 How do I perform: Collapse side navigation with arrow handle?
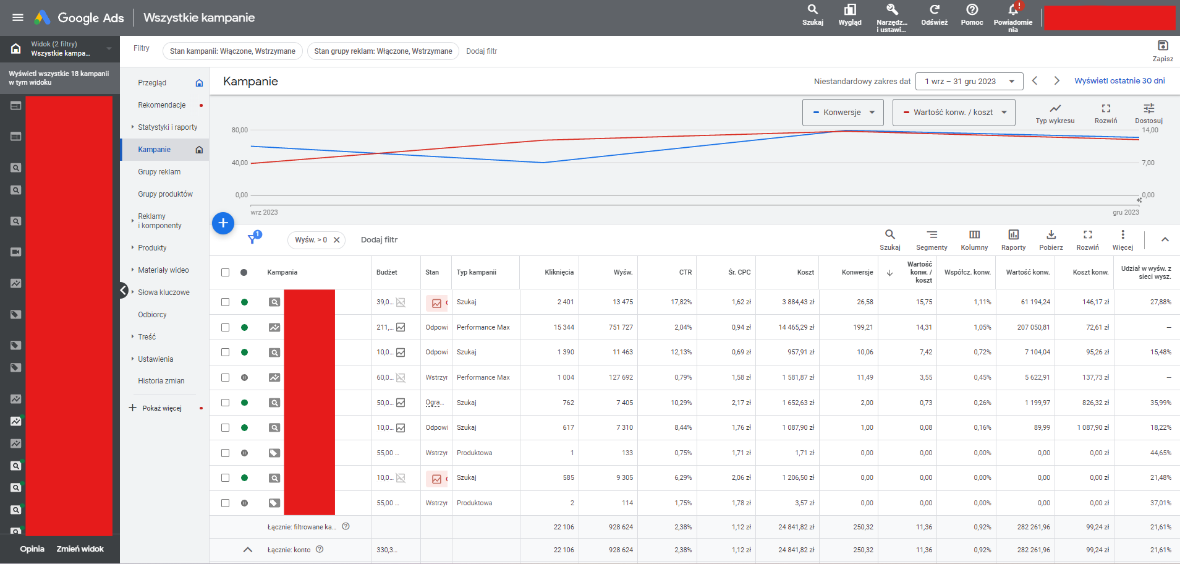[x=123, y=290]
